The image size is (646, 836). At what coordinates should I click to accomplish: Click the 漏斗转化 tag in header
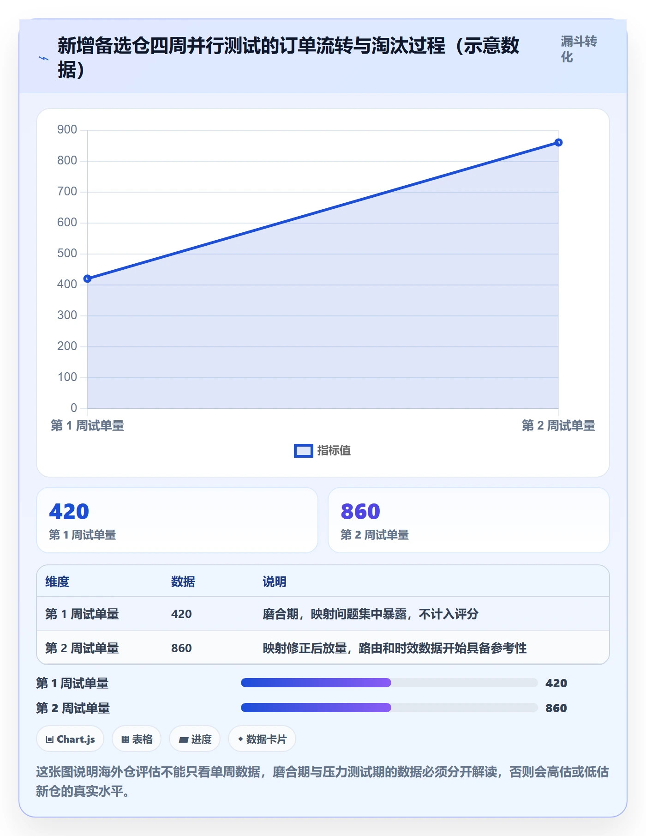click(579, 49)
